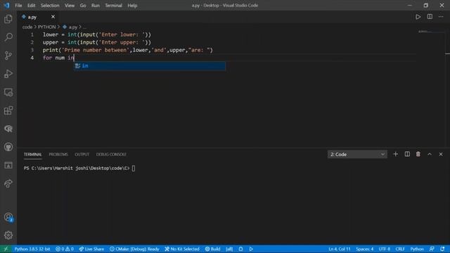The image size is (450, 253).
Task: Open Run and Debug view
Action: coord(8,74)
